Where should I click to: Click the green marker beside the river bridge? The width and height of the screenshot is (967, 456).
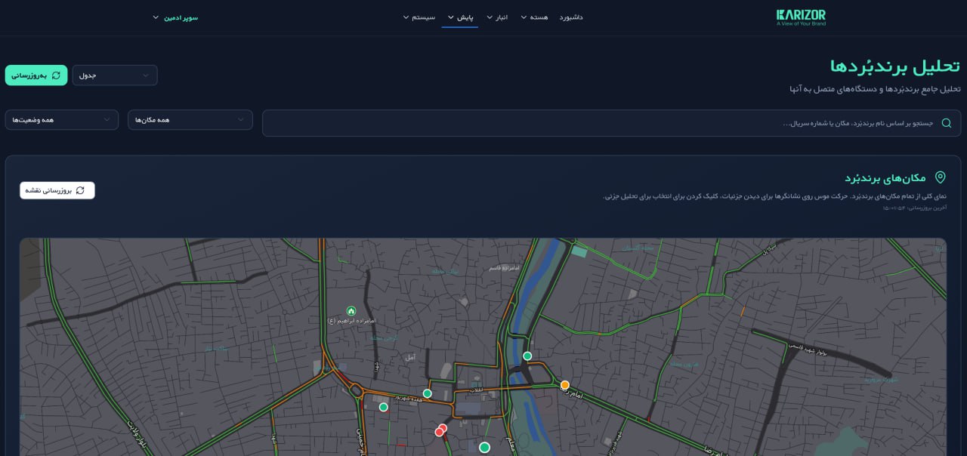click(527, 356)
